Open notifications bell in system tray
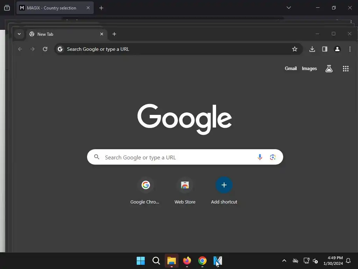358x269 pixels. click(348, 261)
